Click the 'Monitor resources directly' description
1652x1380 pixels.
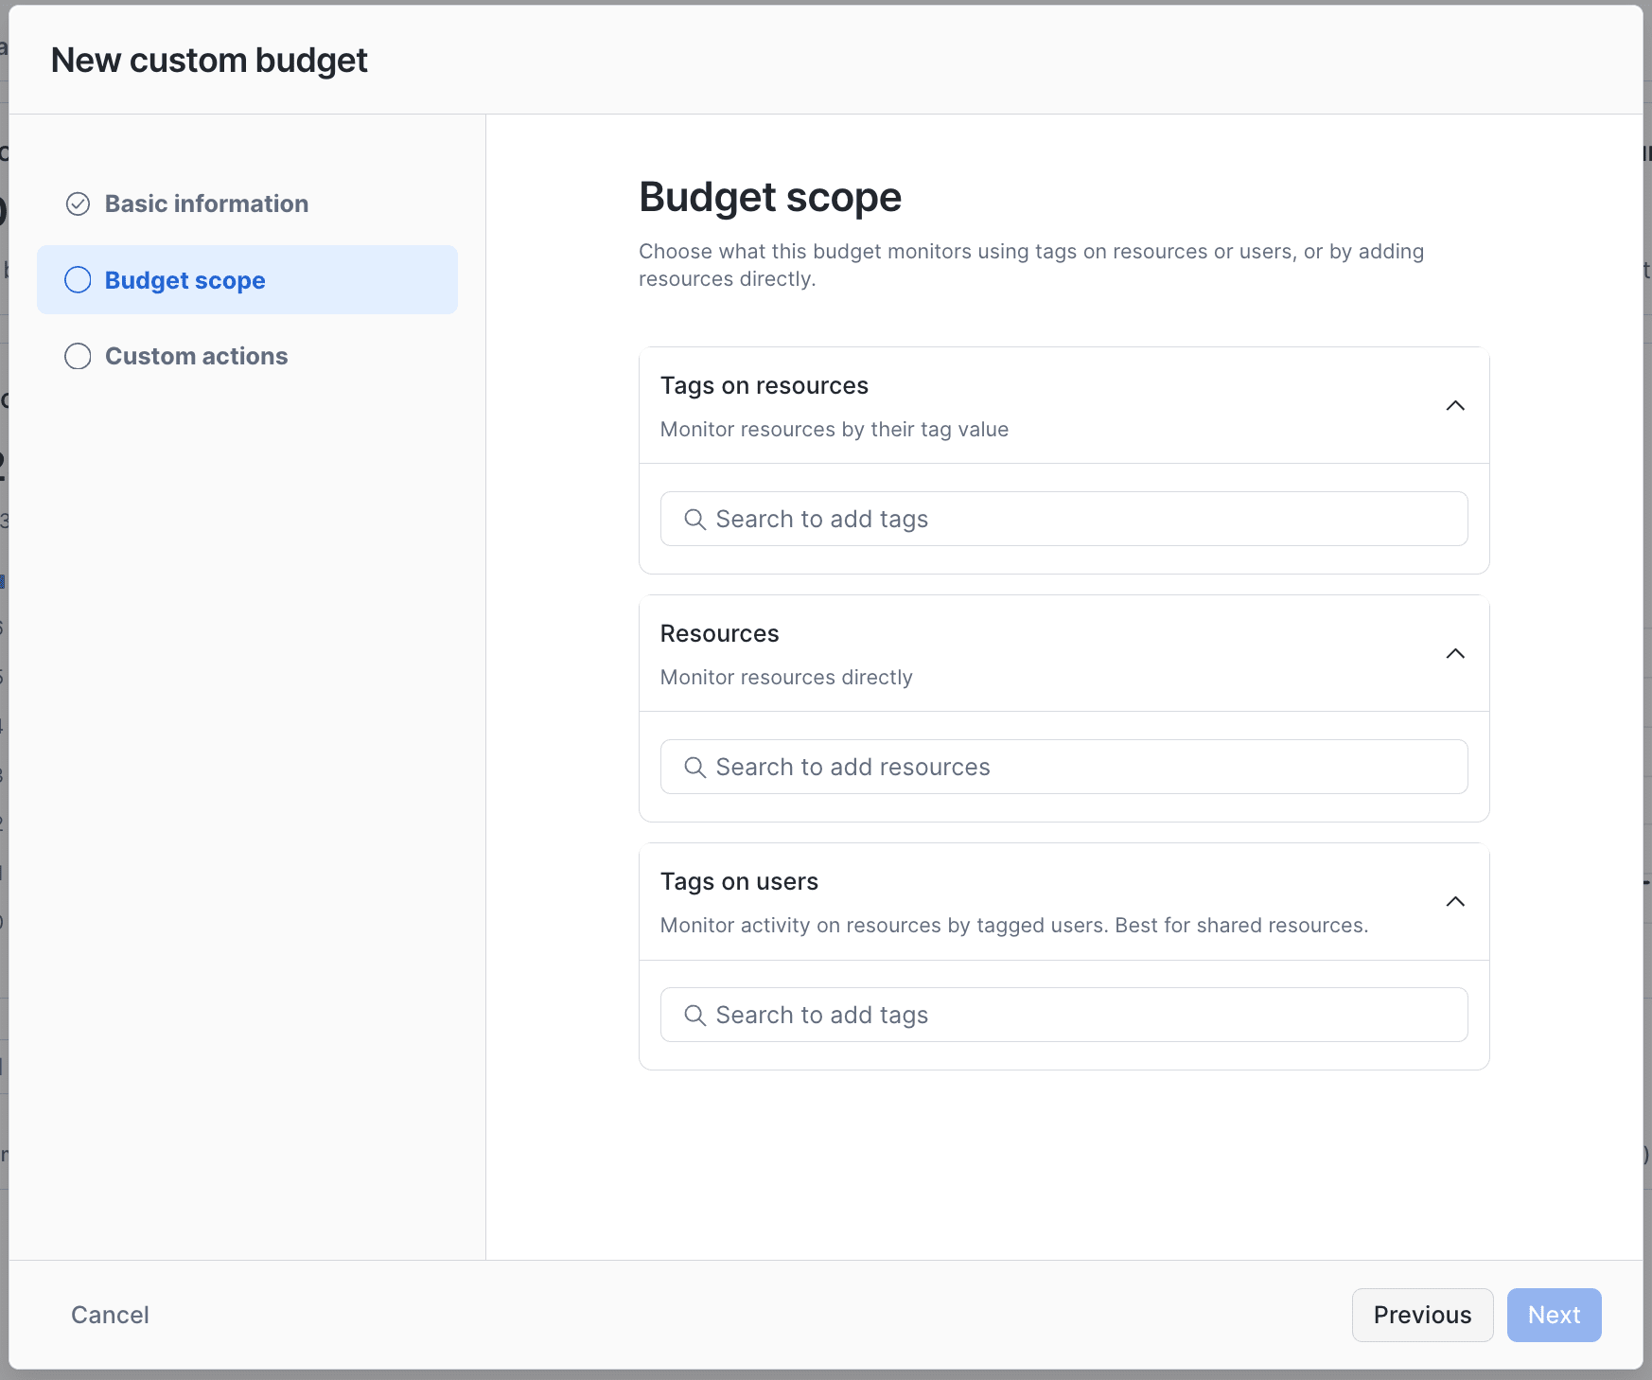pyautogui.click(x=786, y=678)
